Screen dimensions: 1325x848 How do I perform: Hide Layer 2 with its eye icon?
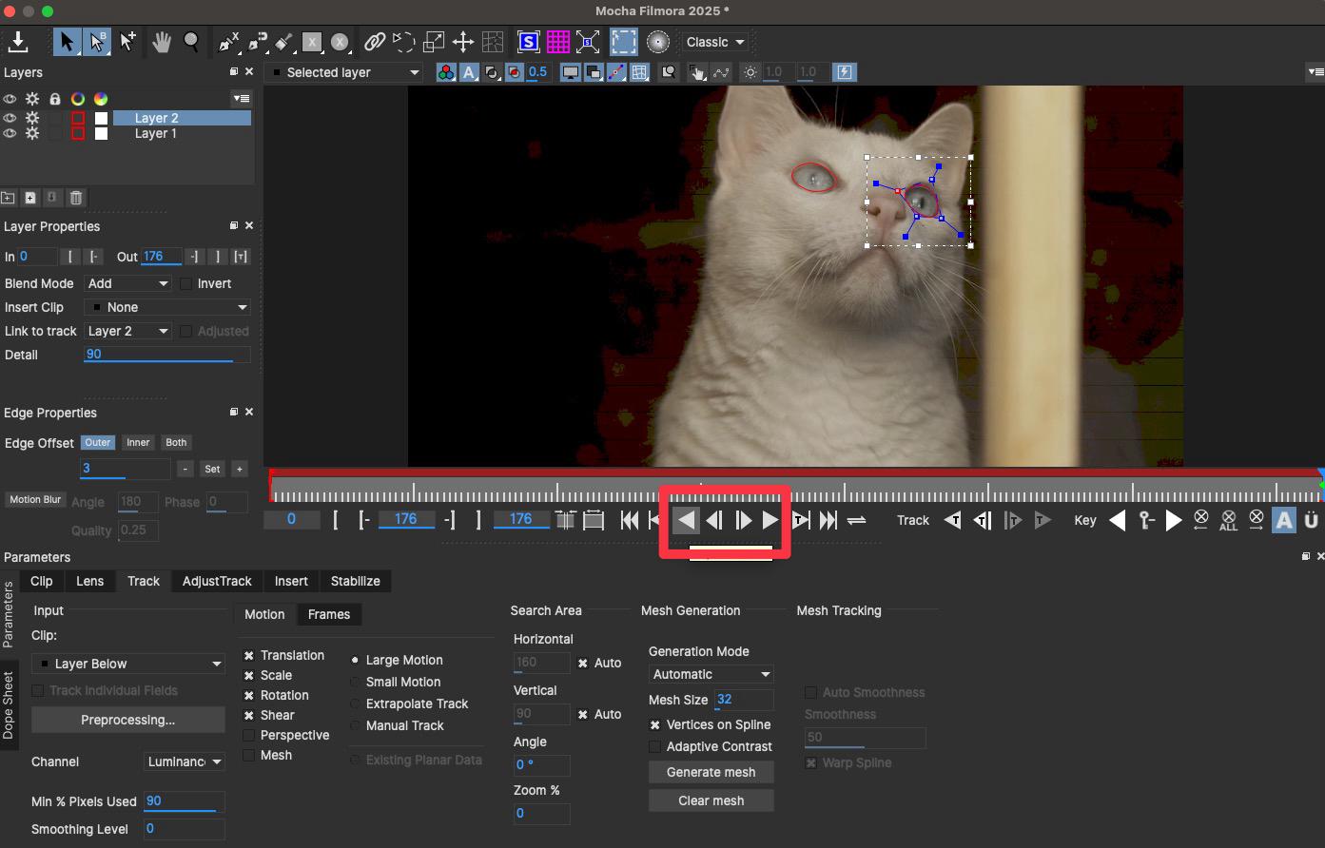click(10, 119)
